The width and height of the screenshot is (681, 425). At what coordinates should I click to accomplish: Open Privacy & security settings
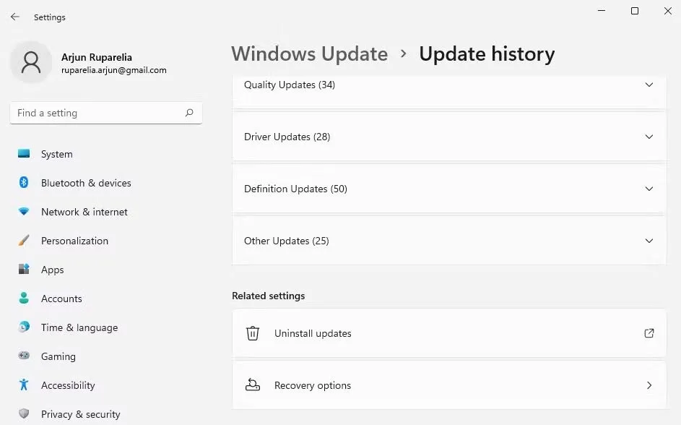81,414
